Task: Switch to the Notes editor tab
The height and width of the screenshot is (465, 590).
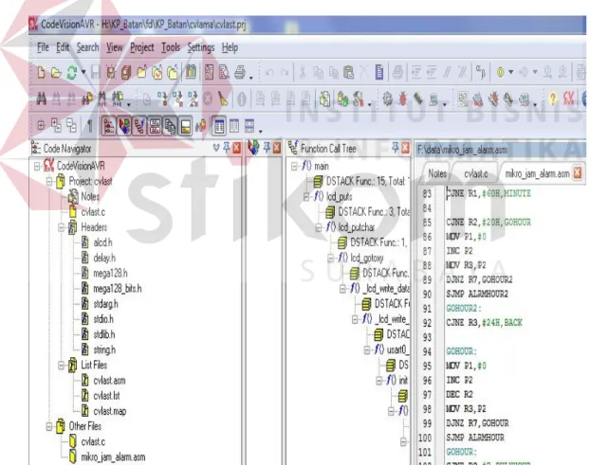Action: tap(437, 173)
